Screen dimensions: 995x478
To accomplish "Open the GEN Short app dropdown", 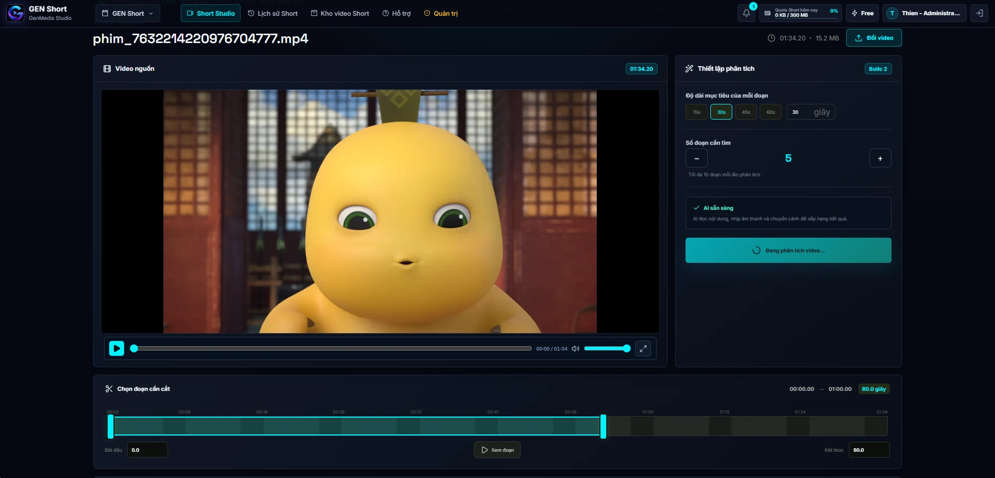I will point(128,13).
